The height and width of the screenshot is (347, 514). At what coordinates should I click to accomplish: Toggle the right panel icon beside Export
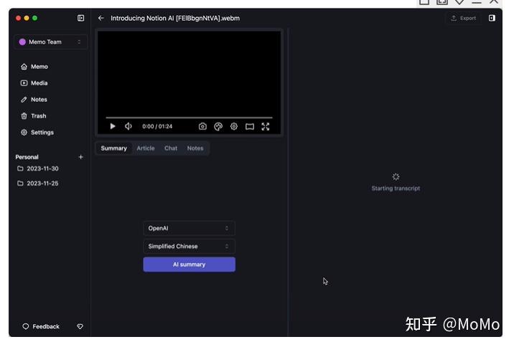[x=492, y=18]
